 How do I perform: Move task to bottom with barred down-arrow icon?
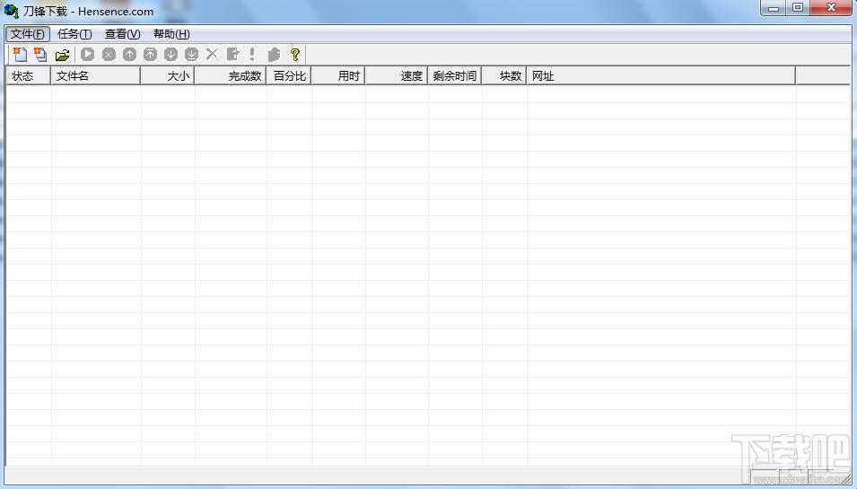(191, 54)
